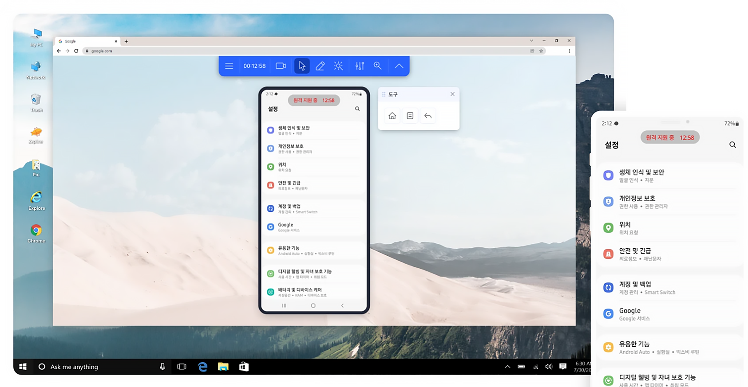Open 개인정보 보호 on large phone
Screen dimensions: 748x387
(x=670, y=202)
